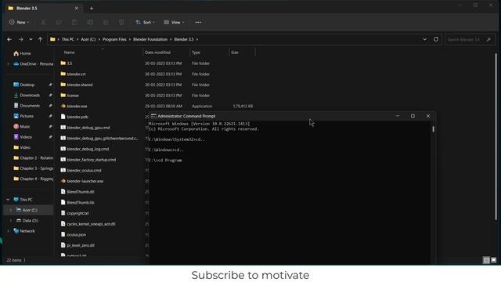Click the Delete trash icon in the toolbar
501x282 pixels.
click(121, 23)
